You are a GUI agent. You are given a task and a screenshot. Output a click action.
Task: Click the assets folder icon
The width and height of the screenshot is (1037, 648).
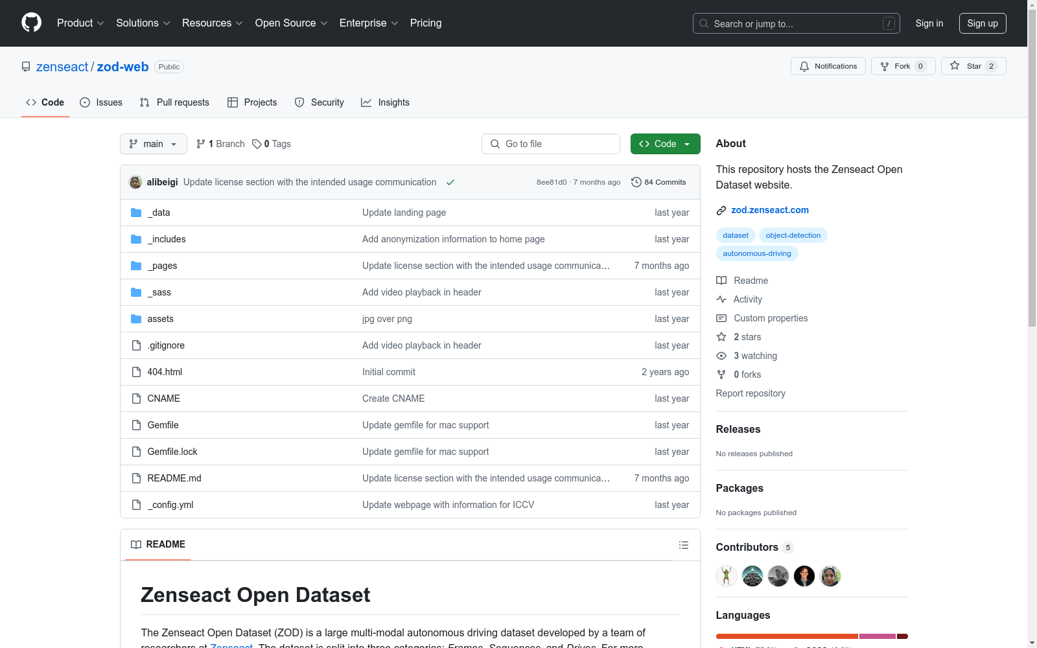pos(136,319)
